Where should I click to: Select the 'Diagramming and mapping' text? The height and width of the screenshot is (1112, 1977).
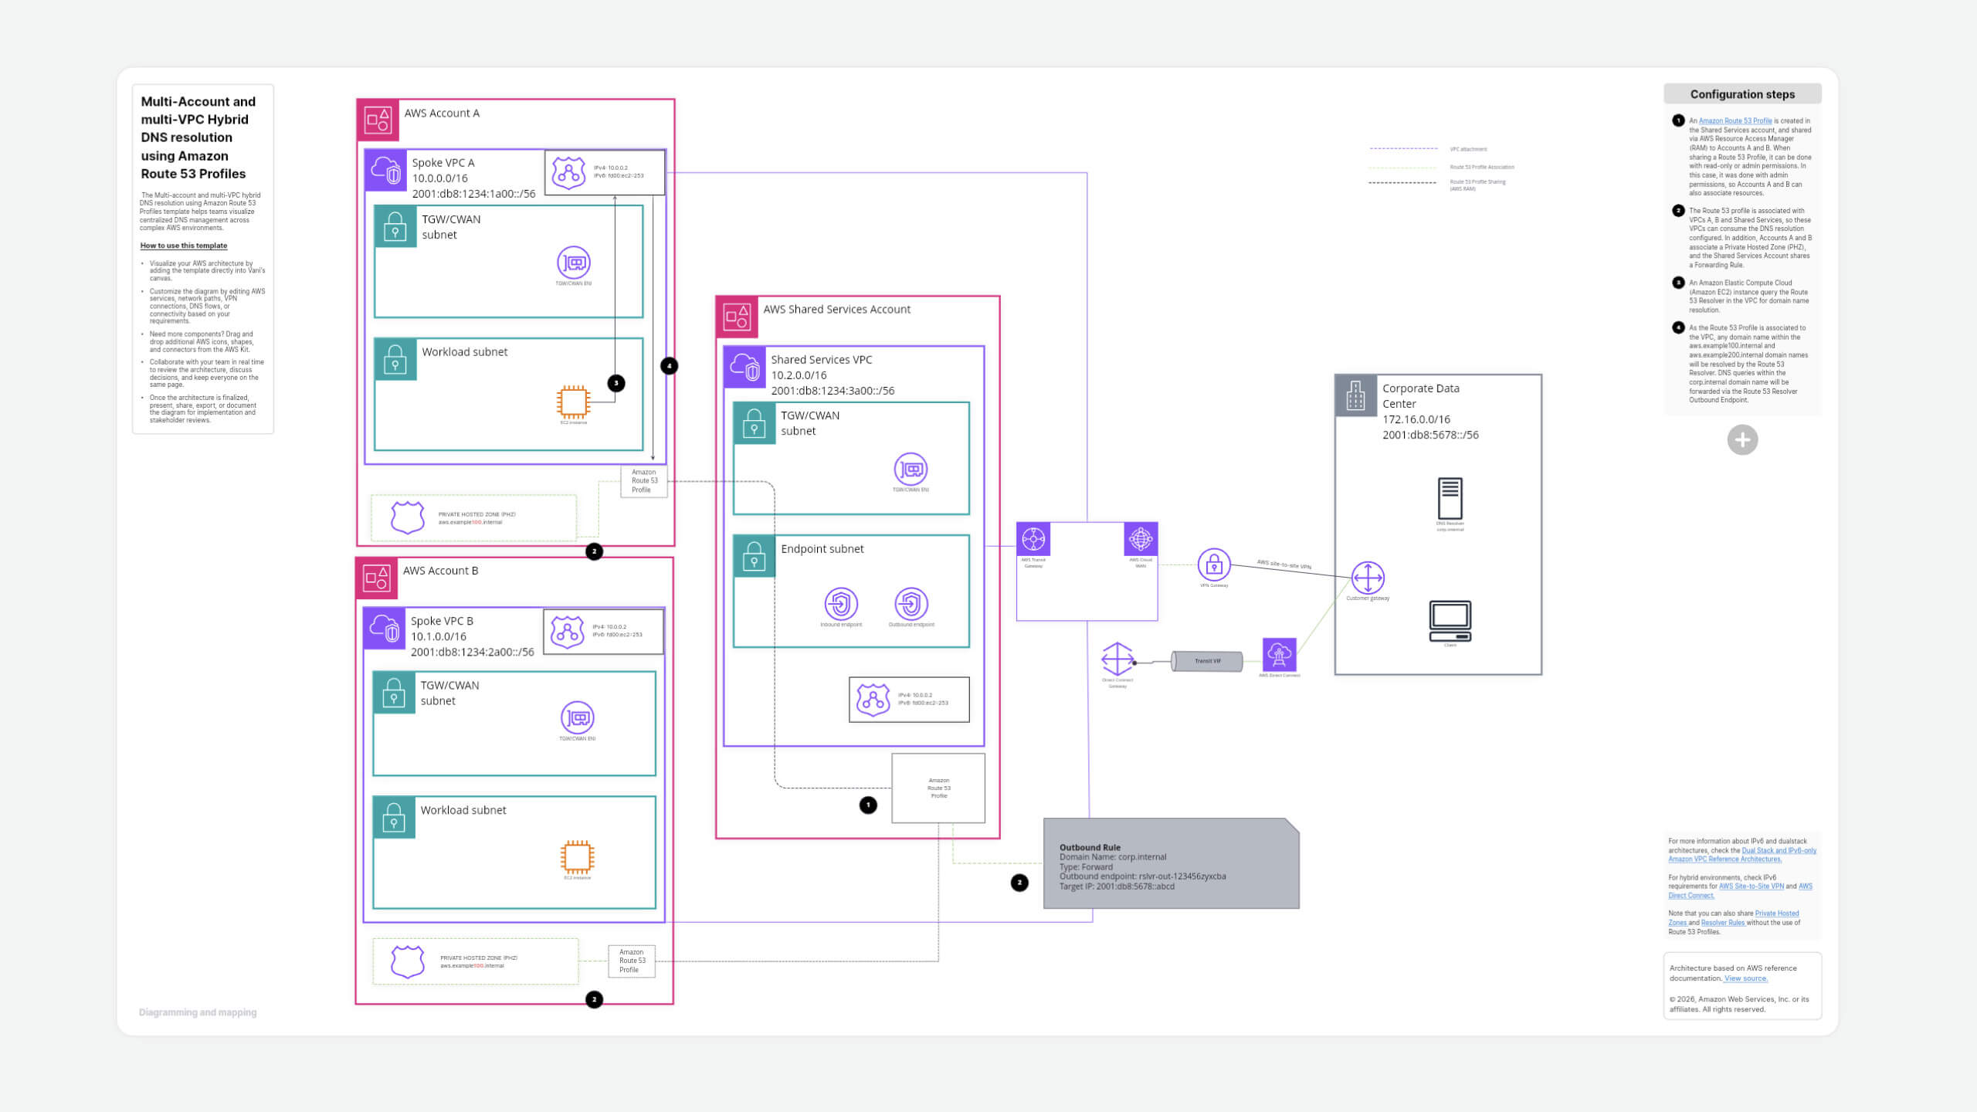tap(198, 1012)
